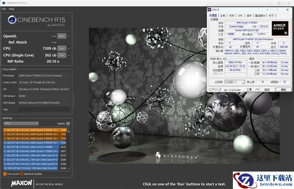Switch to the 显卡 tab in CPU-Z
Screen dimensions: 294x189
[x=249, y=16]
